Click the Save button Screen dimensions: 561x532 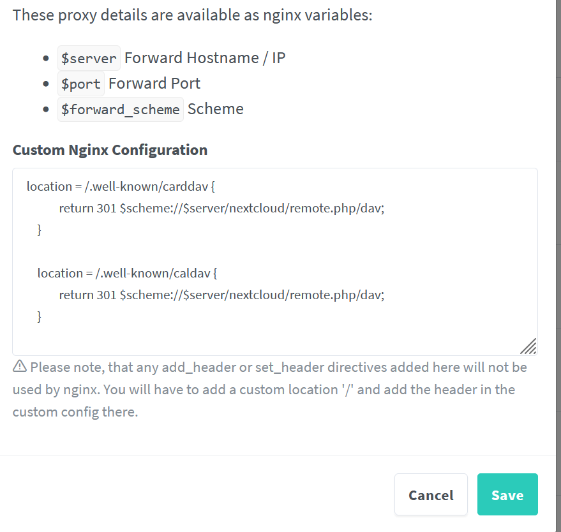tap(507, 494)
